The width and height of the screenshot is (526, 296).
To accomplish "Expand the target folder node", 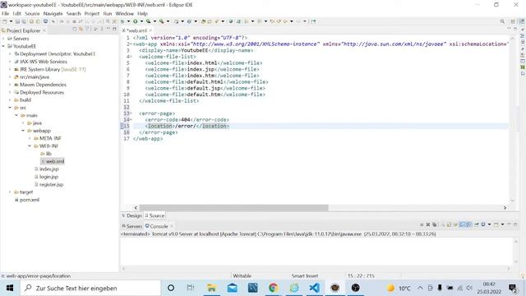I will click(x=10, y=192).
